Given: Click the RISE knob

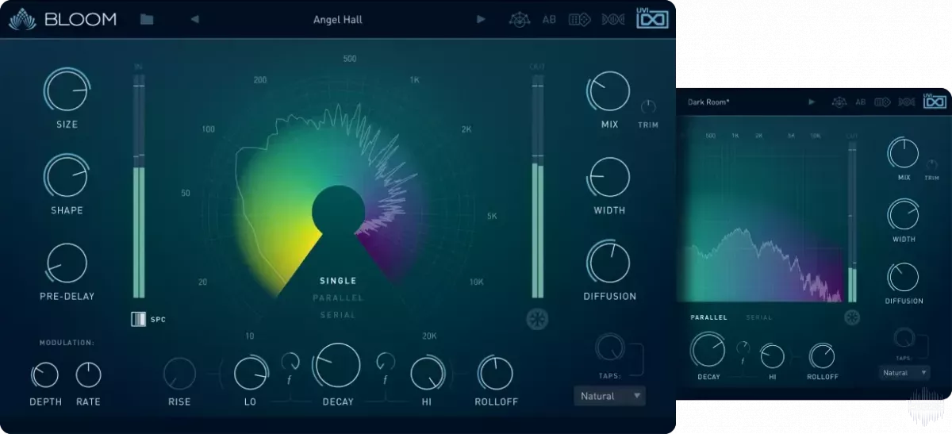Looking at the screenshot, I should (179, 374).
